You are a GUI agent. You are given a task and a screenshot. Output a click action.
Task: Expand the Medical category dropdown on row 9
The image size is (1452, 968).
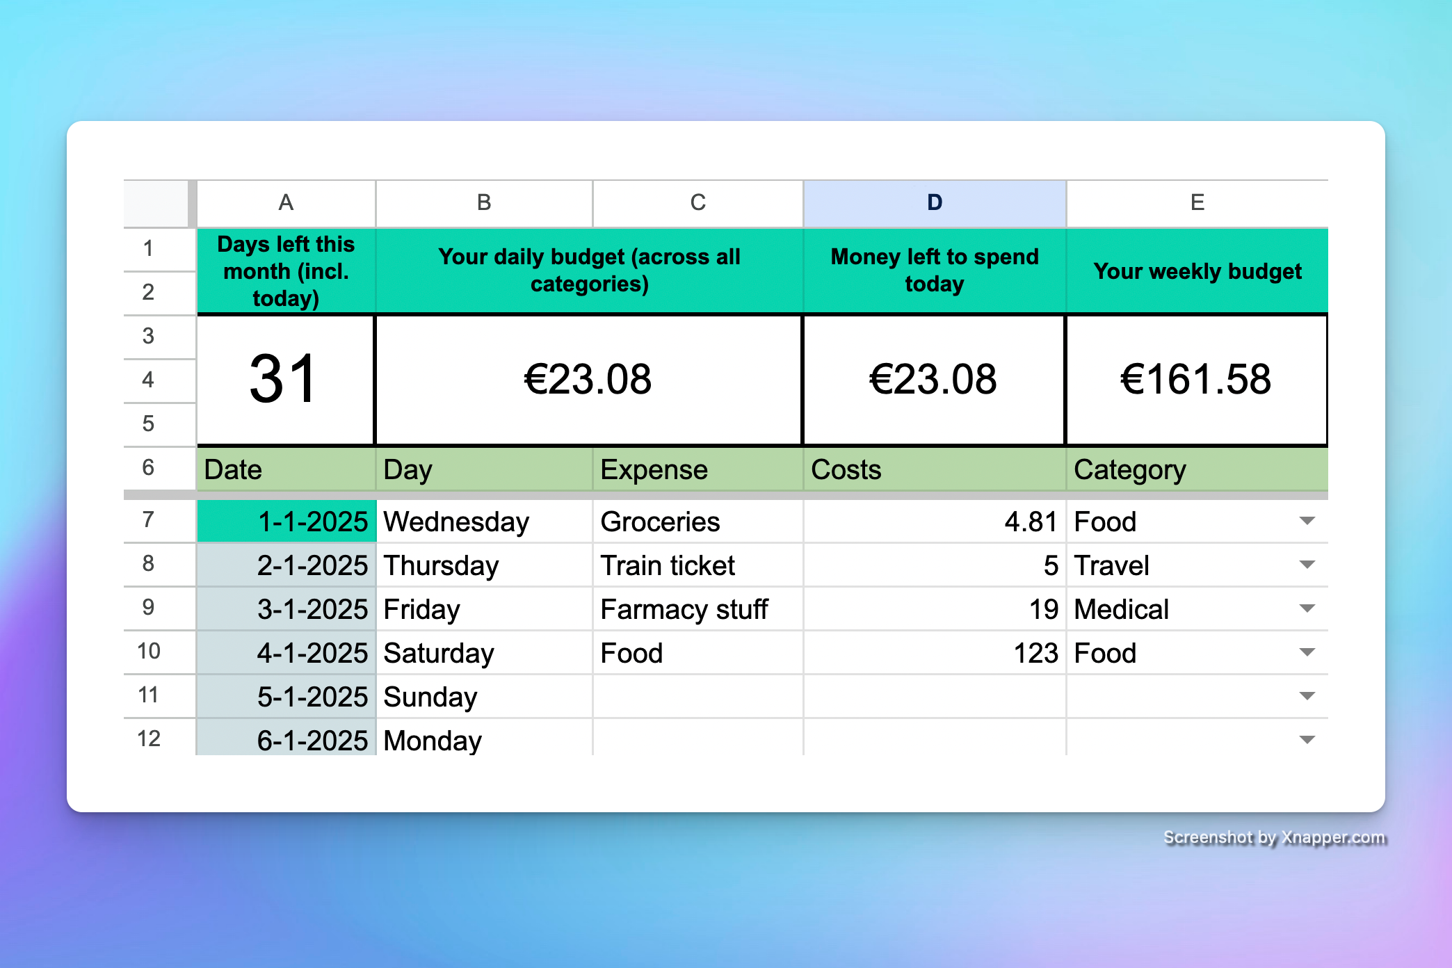click(1306, 608)
